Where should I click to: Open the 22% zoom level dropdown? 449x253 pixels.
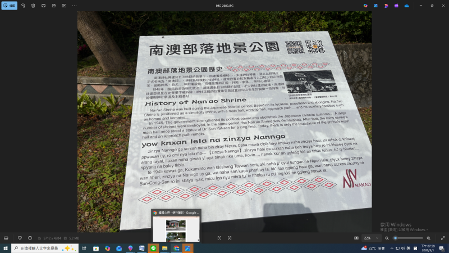click(x=372, y=238)
